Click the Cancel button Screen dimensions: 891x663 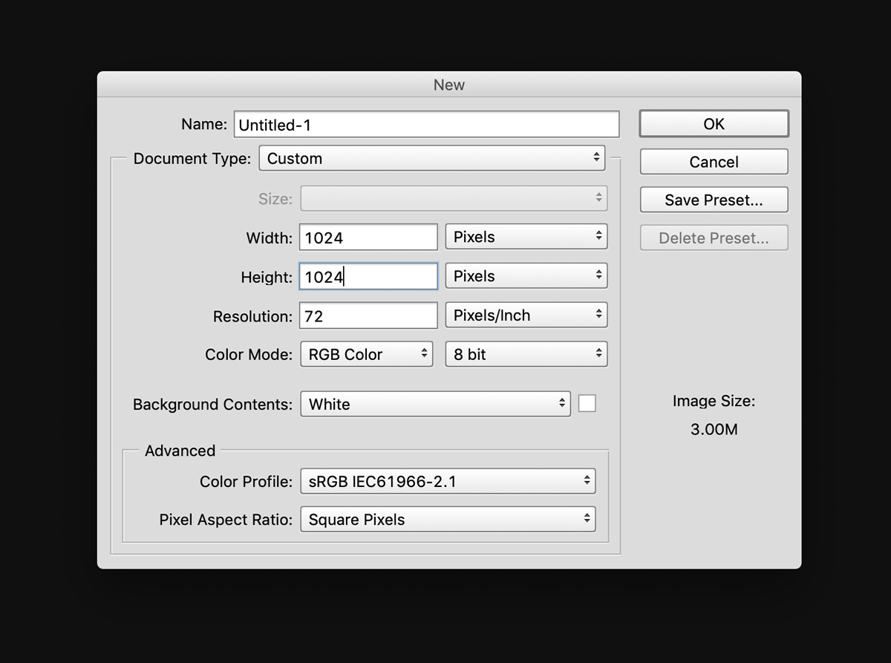click(714, 162)
